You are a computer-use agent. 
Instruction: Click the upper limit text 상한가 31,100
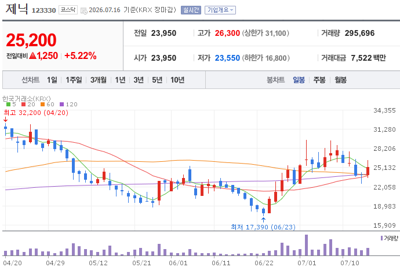pos(266,33)
